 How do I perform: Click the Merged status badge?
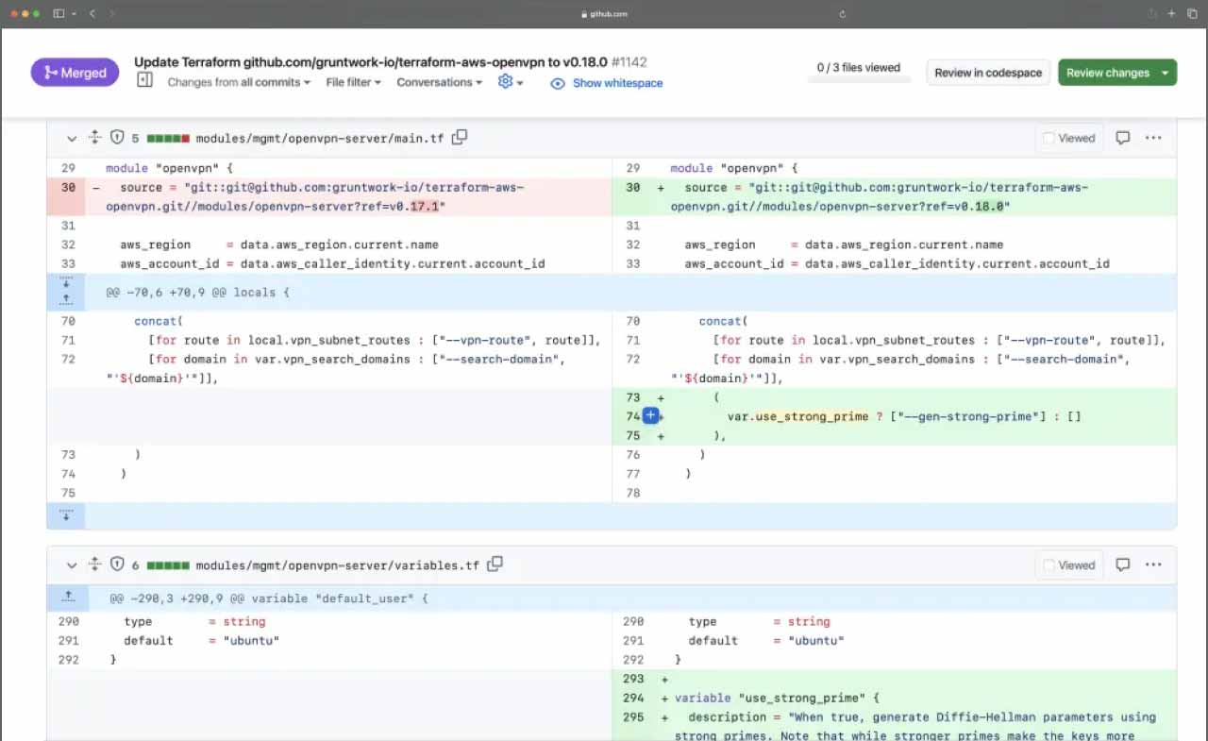coord(75,73)
